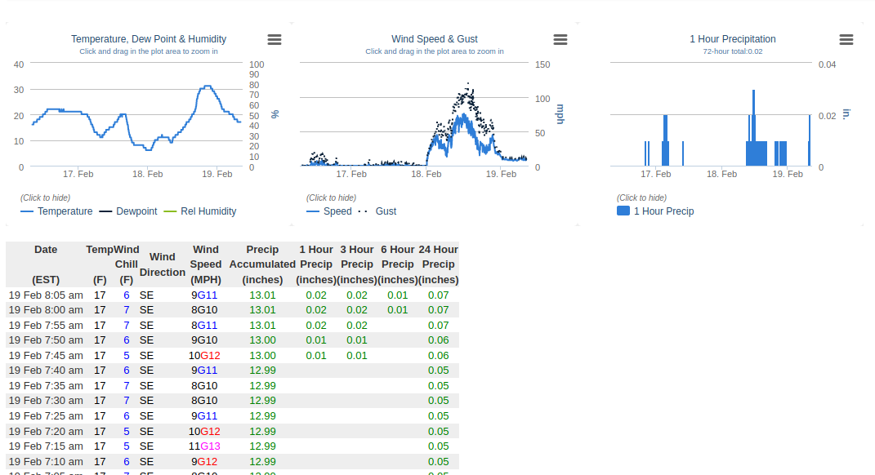The image size is (875, 475).
Task: Click the tallest precipitation bar on chart
Action: 753,127
